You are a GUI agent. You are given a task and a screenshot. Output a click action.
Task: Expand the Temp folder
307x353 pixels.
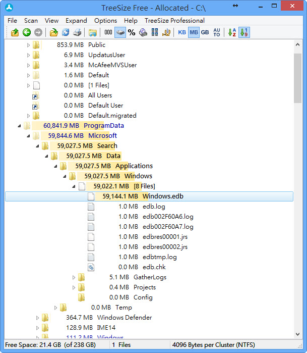click(x=55, y=308)
